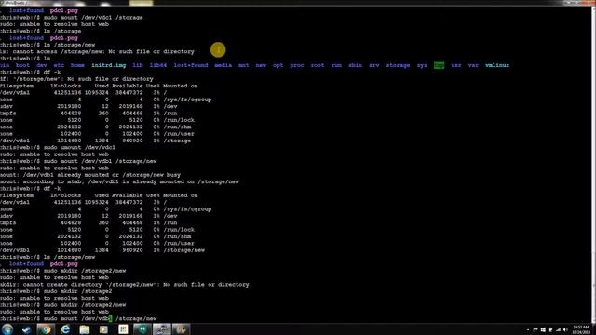
Task: Click the 'sudo umount /dev/vdc1' command line
Action: click(58, 147)
